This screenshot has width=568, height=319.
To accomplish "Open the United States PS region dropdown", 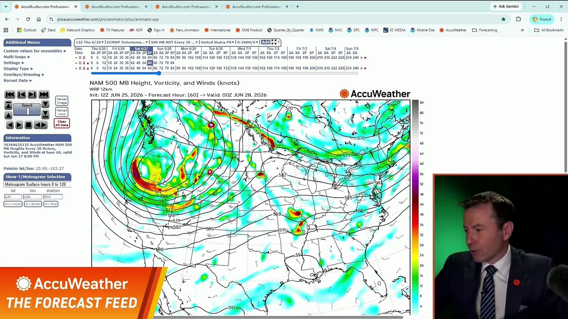I will coord(217,42).
